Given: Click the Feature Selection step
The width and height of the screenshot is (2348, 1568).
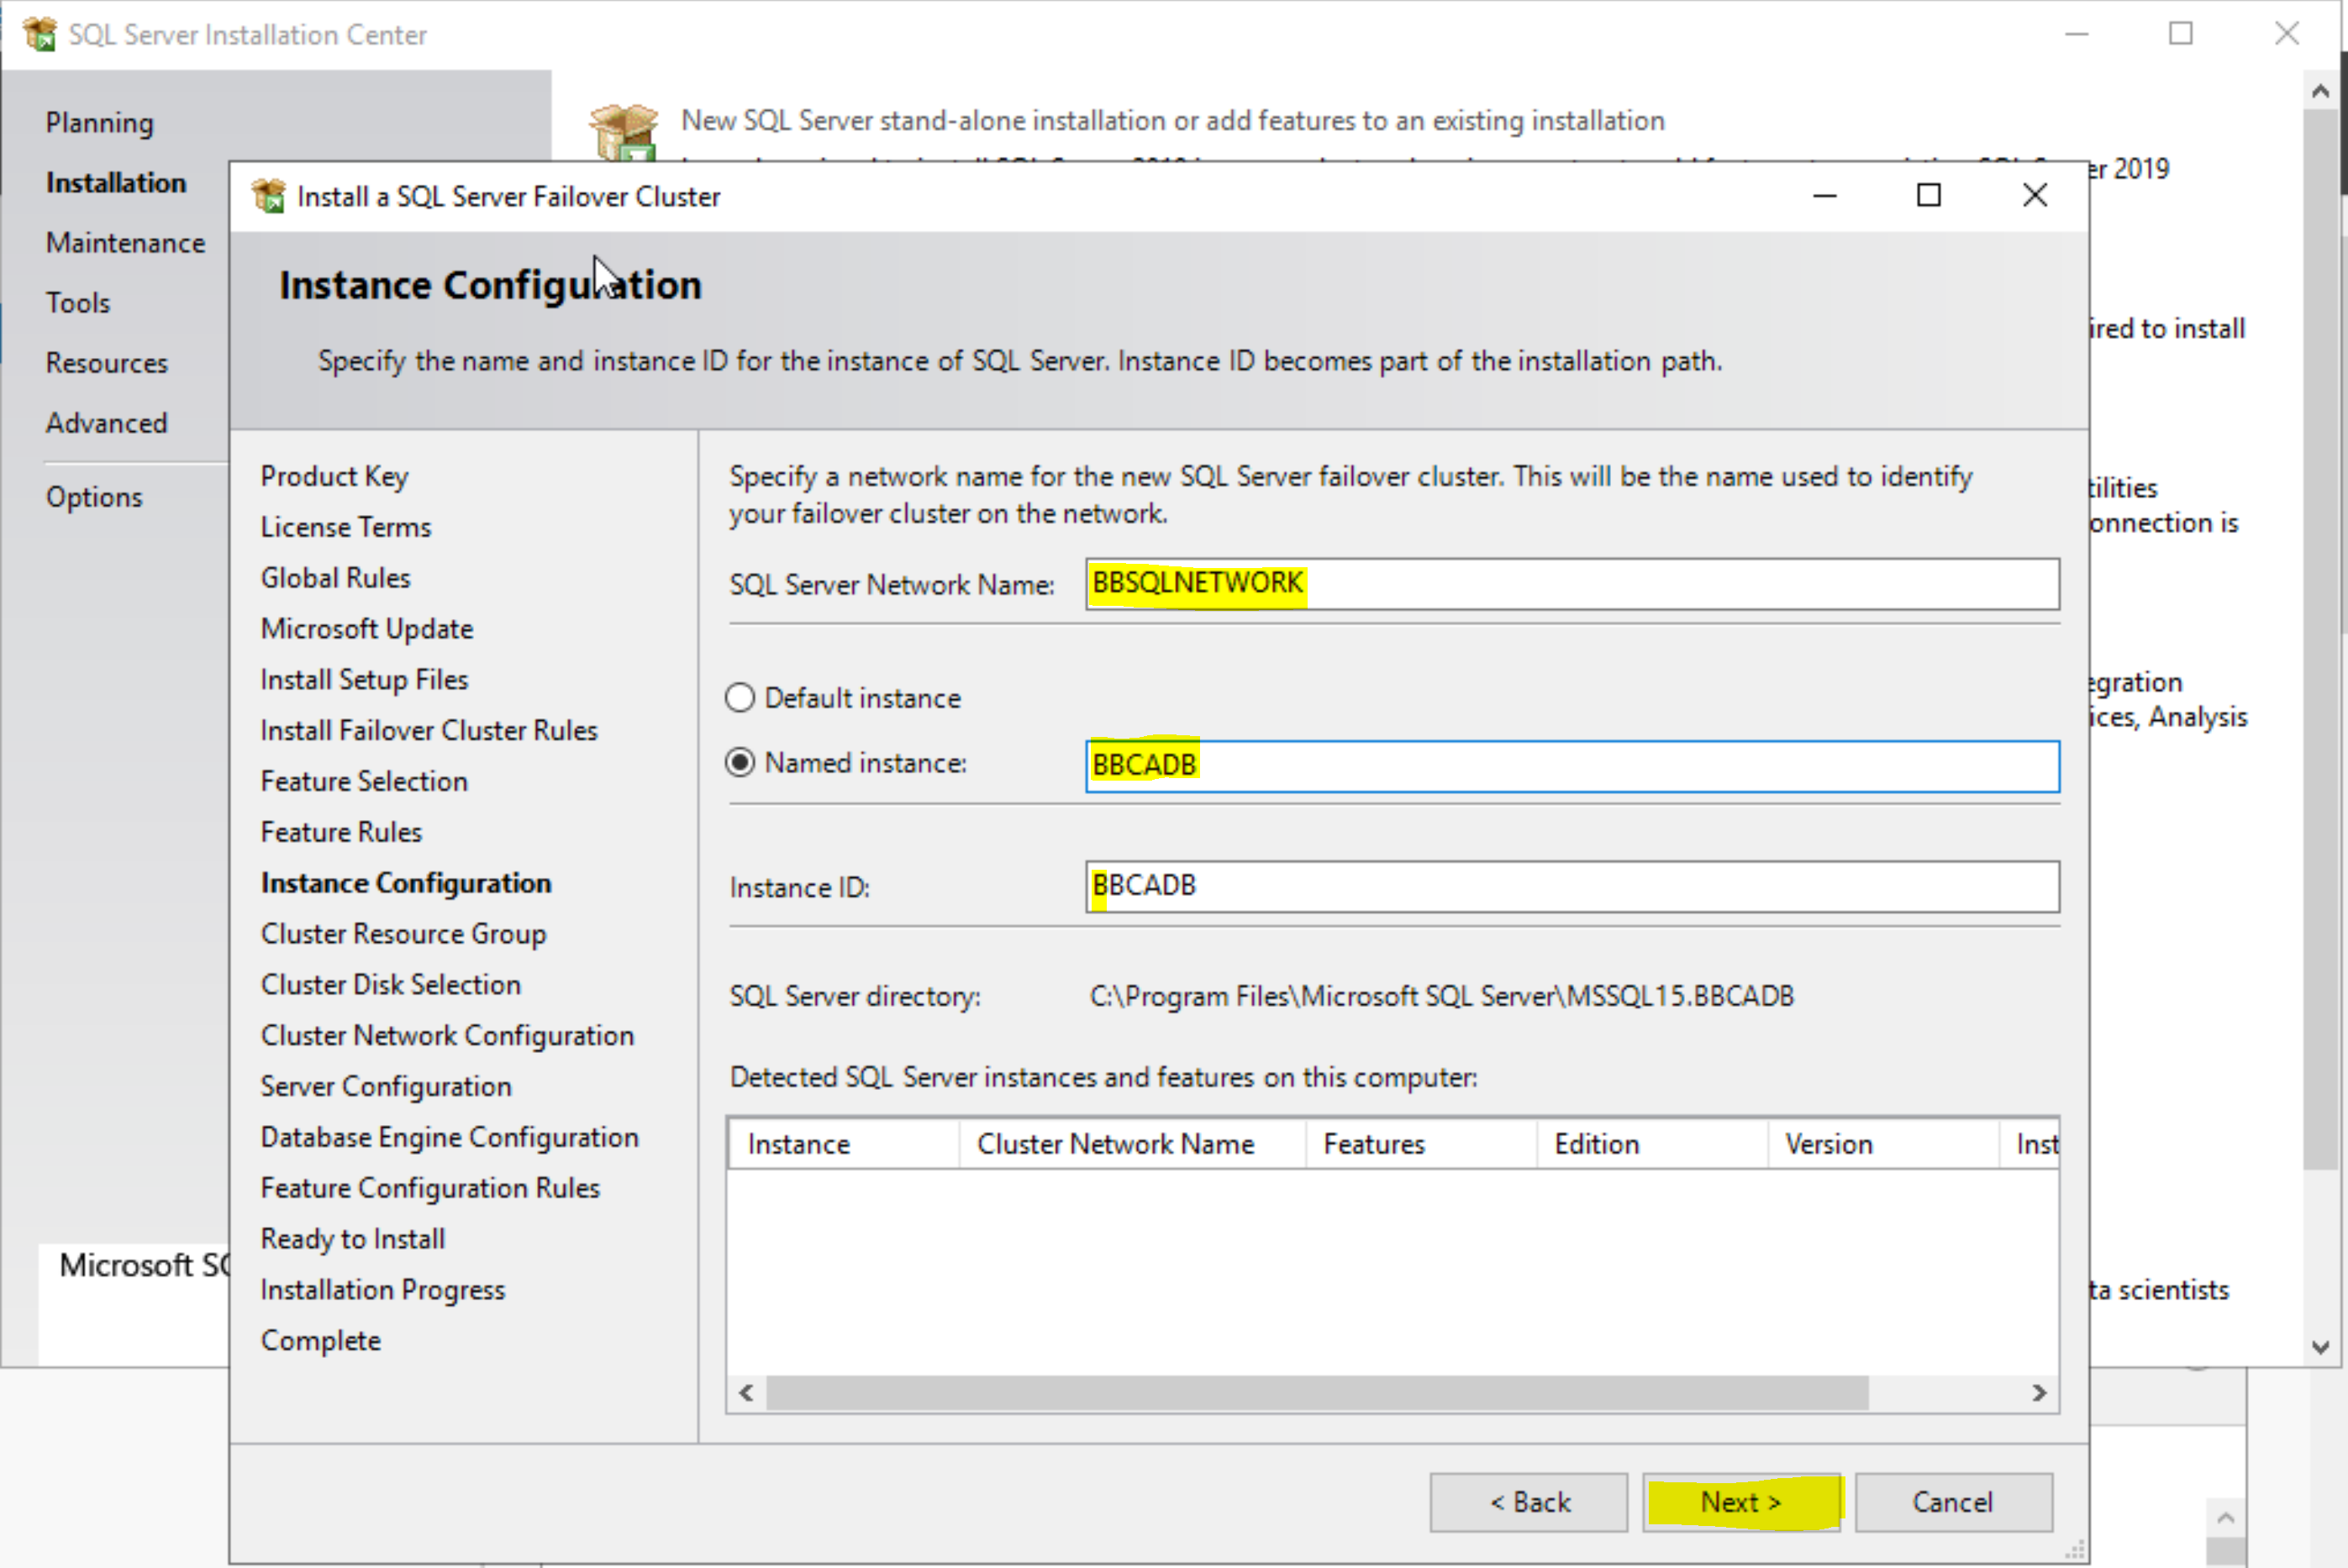Looking at the screenshot, I should tap(364, 782).
